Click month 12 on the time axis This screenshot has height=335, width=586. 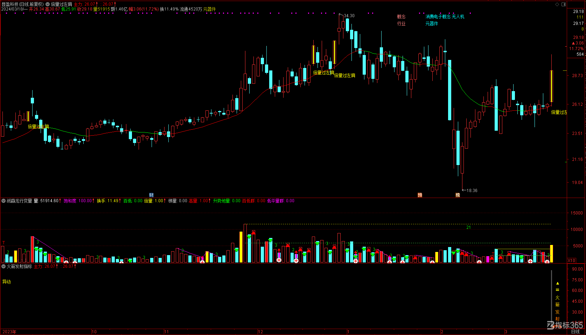pyautogui.click(x=260, y=331)
